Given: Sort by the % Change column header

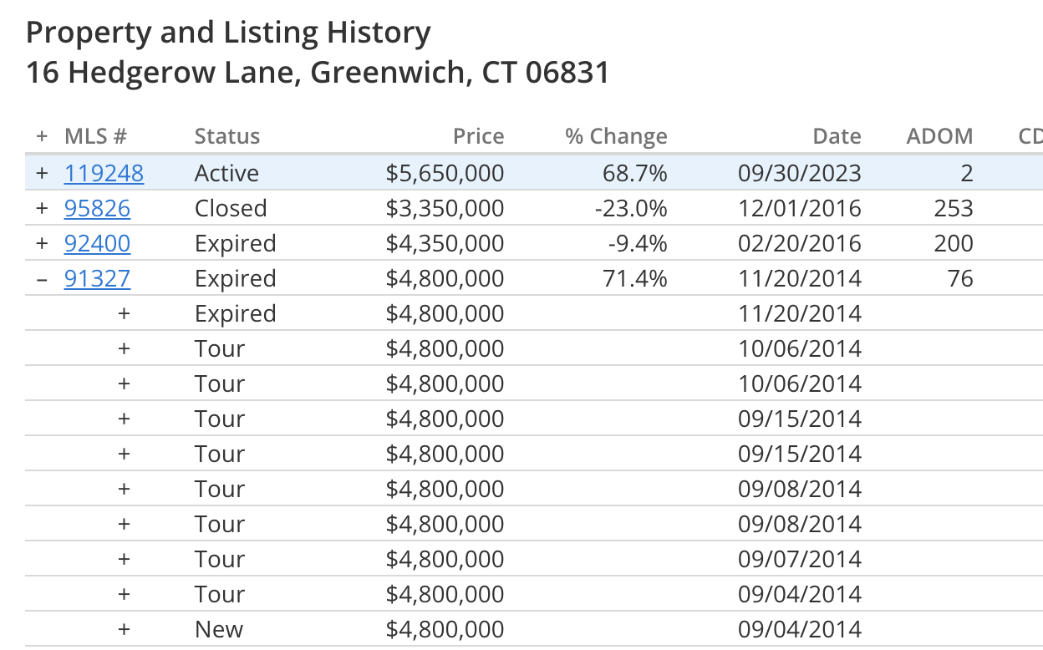Looking at the screenshot, I should point(616,136).
